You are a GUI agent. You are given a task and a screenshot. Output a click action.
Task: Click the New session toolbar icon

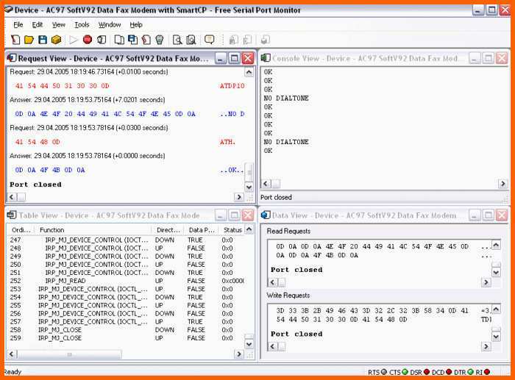click(x=15, y=40)
